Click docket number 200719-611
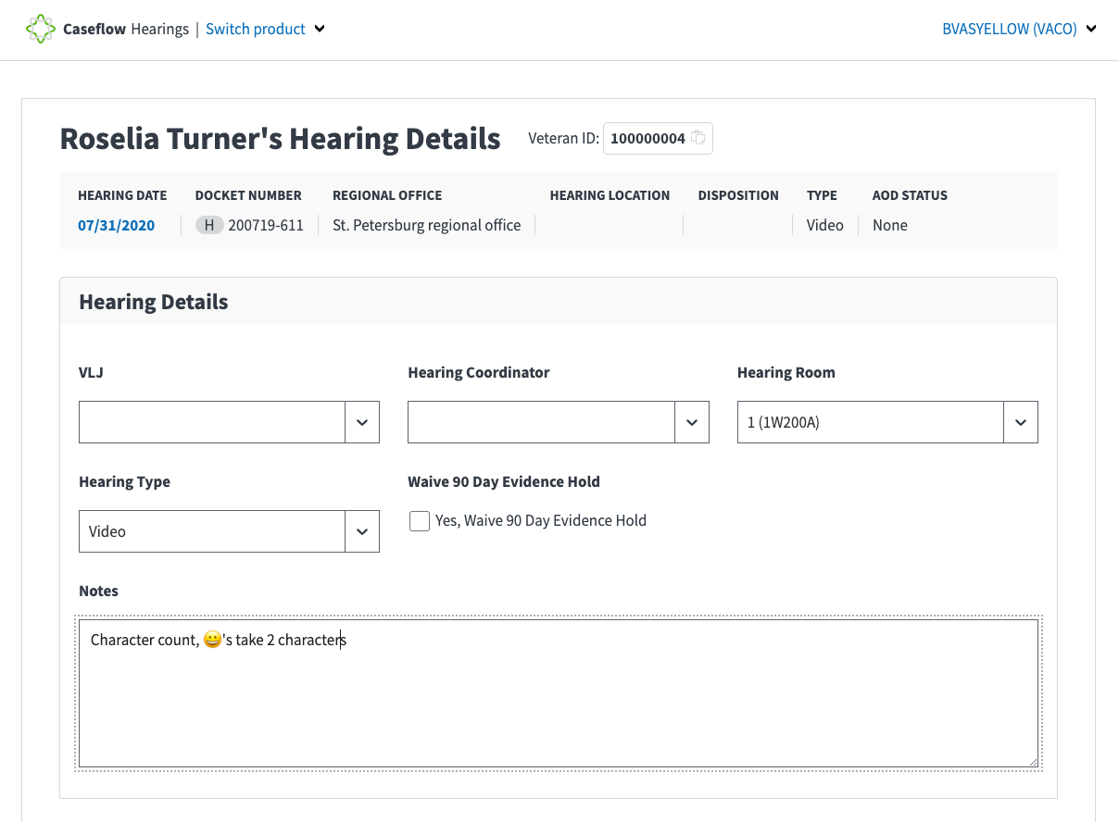This screenshot has width=1119, height=822. click(266, 225)
